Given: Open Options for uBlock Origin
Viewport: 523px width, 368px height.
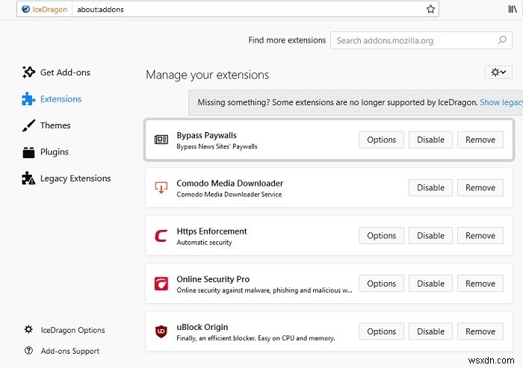Looking at the screenshot, I should pyautogui.click(x=381, y=331).
